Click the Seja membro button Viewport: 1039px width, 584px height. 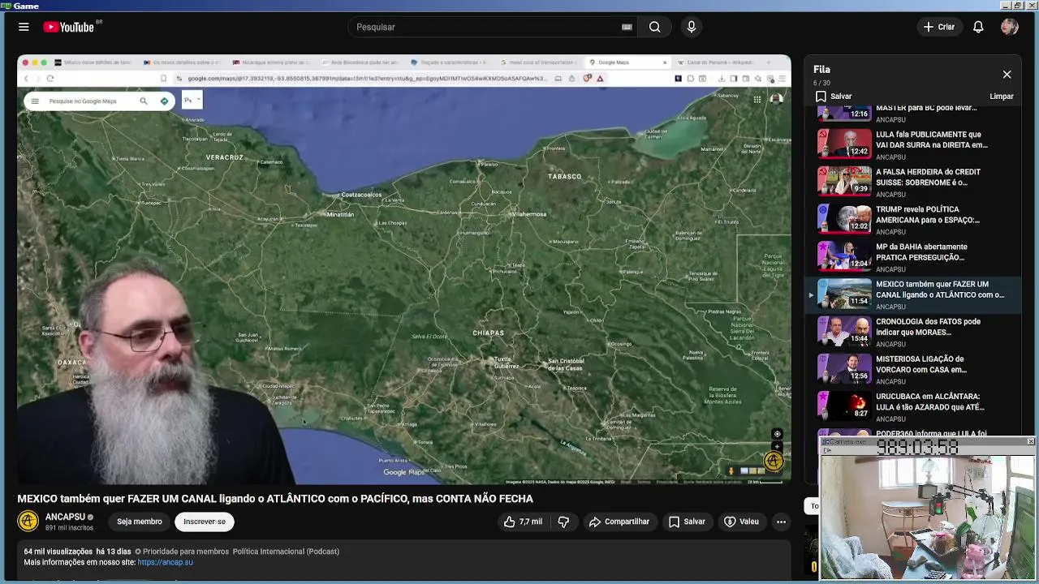[x=139, y=522]
